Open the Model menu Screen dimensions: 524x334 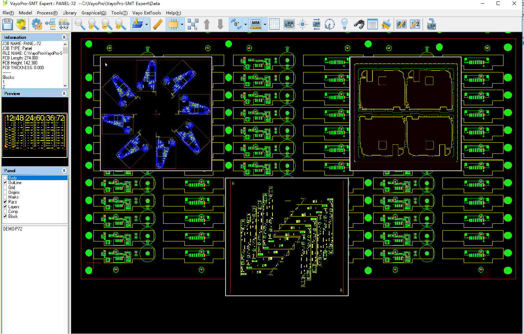25,13
